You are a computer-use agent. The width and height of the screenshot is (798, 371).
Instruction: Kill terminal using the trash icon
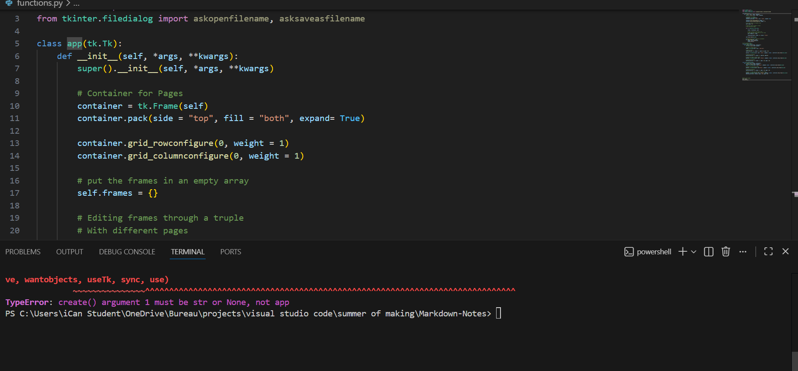pos(726,252)
